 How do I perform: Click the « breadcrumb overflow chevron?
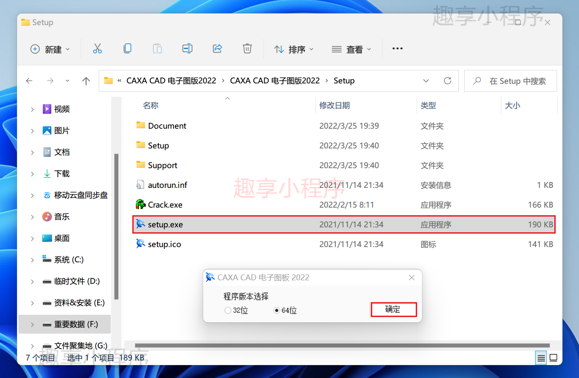coord(119,81)
